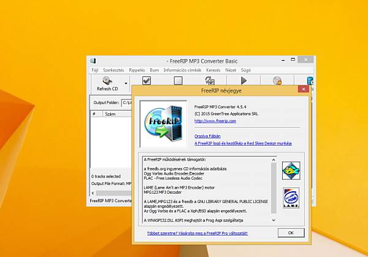Click the Ogg Vorbis fish logo icon

click(291, 171)
